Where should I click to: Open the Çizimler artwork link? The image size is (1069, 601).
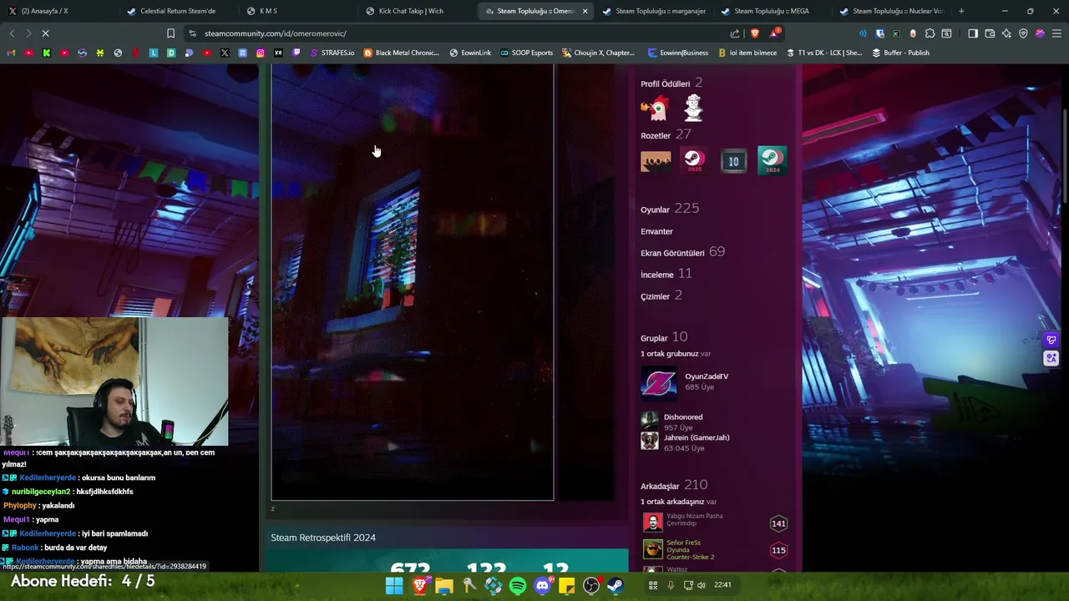pyautogui.click(x=661, y=295)
